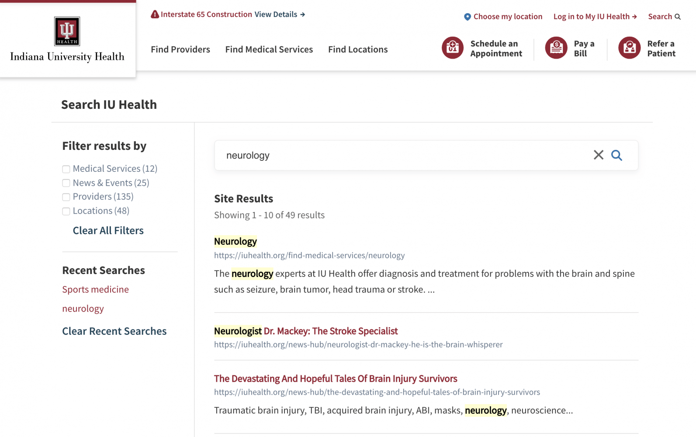Screen dimensions: 696x437
Task: Click Schedule an Appointment text
Action: pyautogui.click(x=496, y=49)
